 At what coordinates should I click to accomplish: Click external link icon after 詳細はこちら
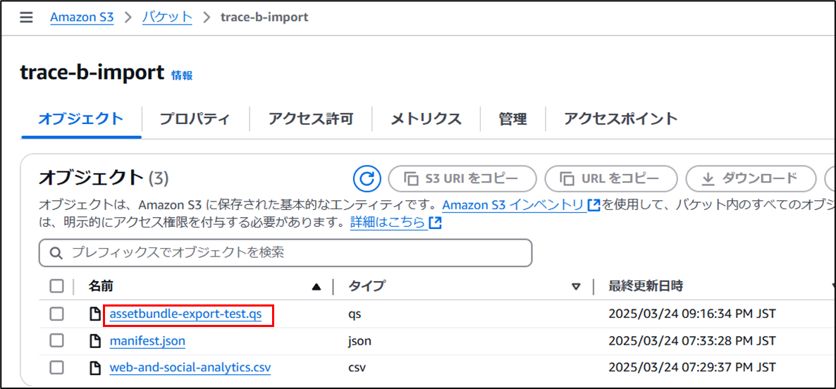tap(436, 223)
